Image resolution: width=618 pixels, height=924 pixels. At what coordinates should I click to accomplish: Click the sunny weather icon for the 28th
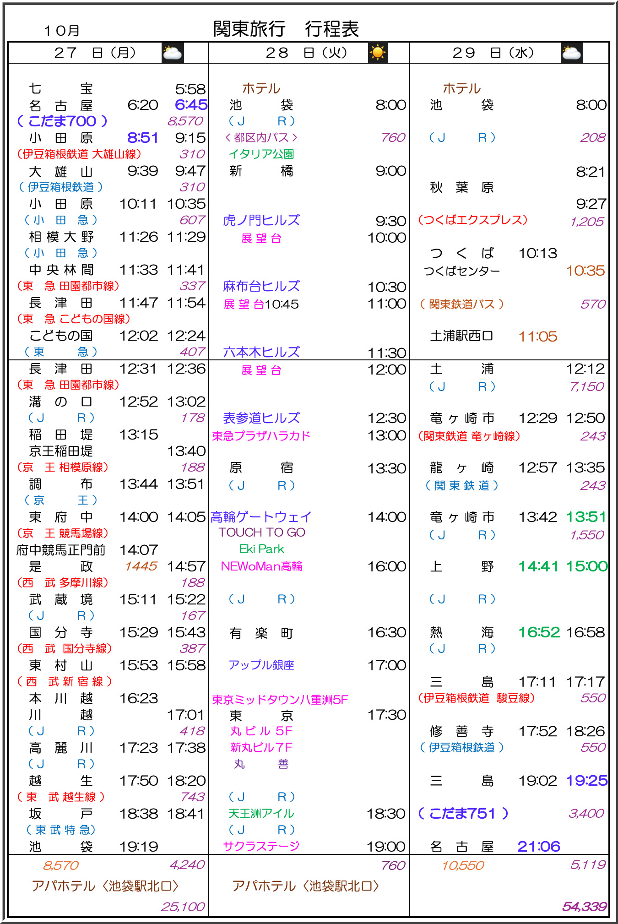(x=378, y=53)
